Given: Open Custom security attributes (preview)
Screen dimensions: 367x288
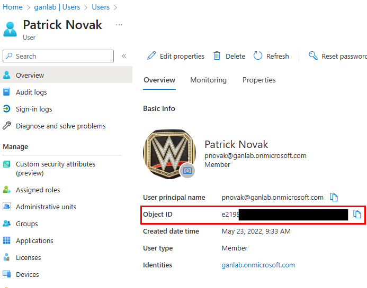Looking at the screenshot, I should [55, 169].
